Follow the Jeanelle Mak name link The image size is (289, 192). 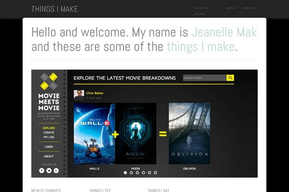[x=224, y=32]
